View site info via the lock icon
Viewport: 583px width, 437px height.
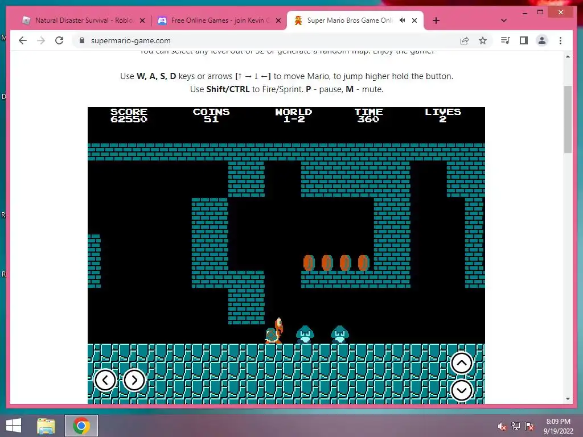(x=82, y=40)
